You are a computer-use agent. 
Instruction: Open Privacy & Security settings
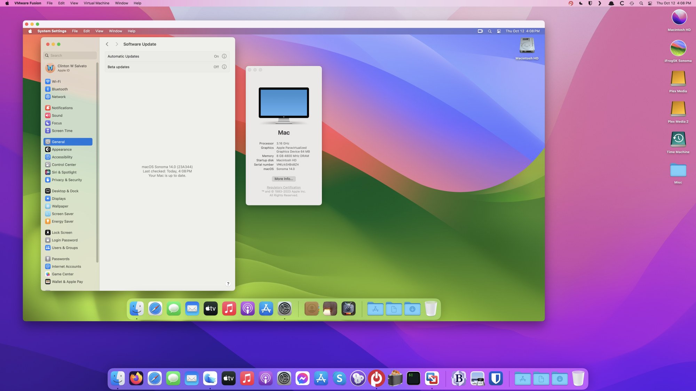(68, 180)
